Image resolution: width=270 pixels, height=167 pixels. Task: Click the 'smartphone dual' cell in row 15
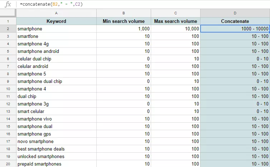56,126
